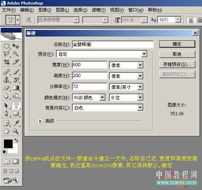Pick the Eyedropper tool

[16, 123]
